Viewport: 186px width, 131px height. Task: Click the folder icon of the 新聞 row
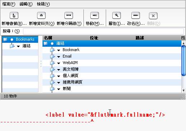(52, 89)
